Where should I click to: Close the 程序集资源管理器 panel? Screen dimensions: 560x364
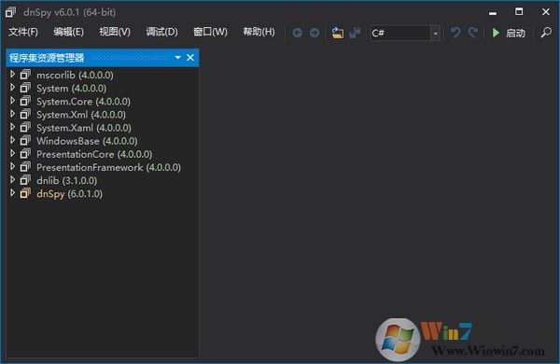pyautogui.click(x=190, y=58)
